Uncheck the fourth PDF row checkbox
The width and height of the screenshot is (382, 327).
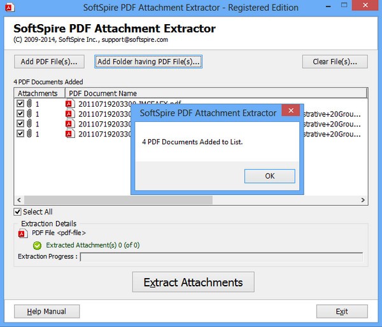click(20, 133)
